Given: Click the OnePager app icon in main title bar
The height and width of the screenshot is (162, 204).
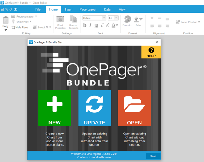Looking at the screenshot, I should [2, 3].
